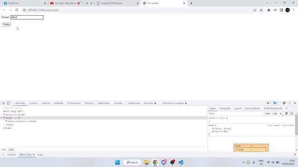Collapse the body element node
Image resolution: width=298 pixels, height=167 pixels.
(4, 118)
